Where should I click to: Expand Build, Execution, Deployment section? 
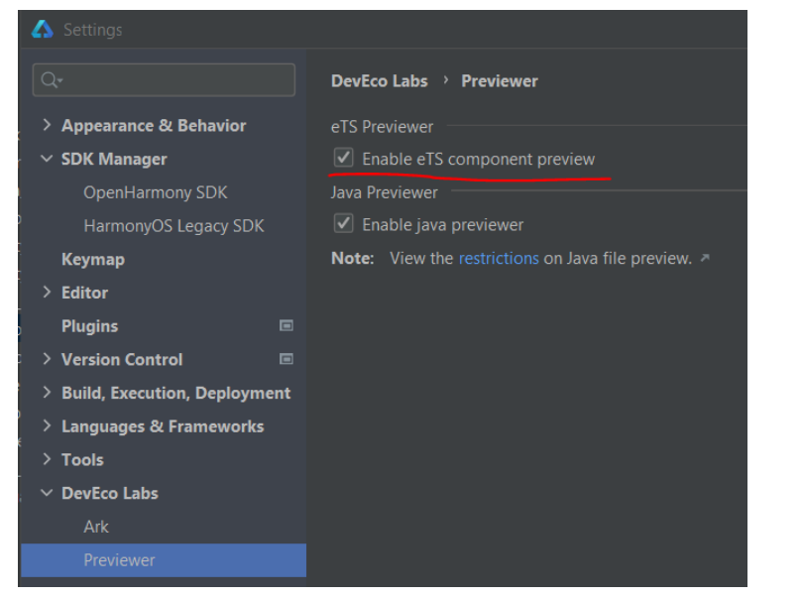[x=47, y=393]
